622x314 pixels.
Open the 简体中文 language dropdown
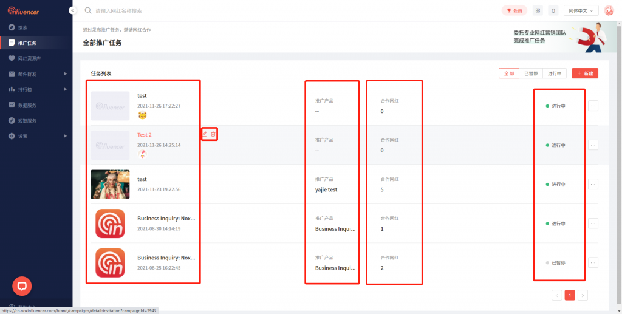[581, 10]
